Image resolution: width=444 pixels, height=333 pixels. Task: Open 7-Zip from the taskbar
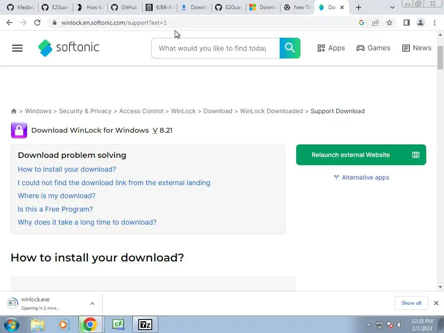[x=145, y=324]
